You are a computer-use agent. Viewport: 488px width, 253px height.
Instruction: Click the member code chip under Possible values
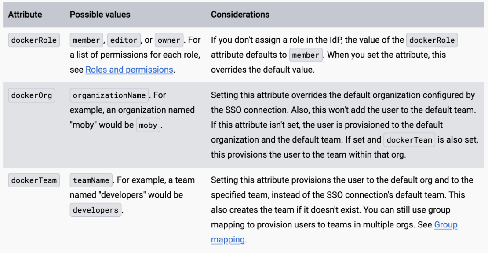pyautogui.click(x=86, y=40)
